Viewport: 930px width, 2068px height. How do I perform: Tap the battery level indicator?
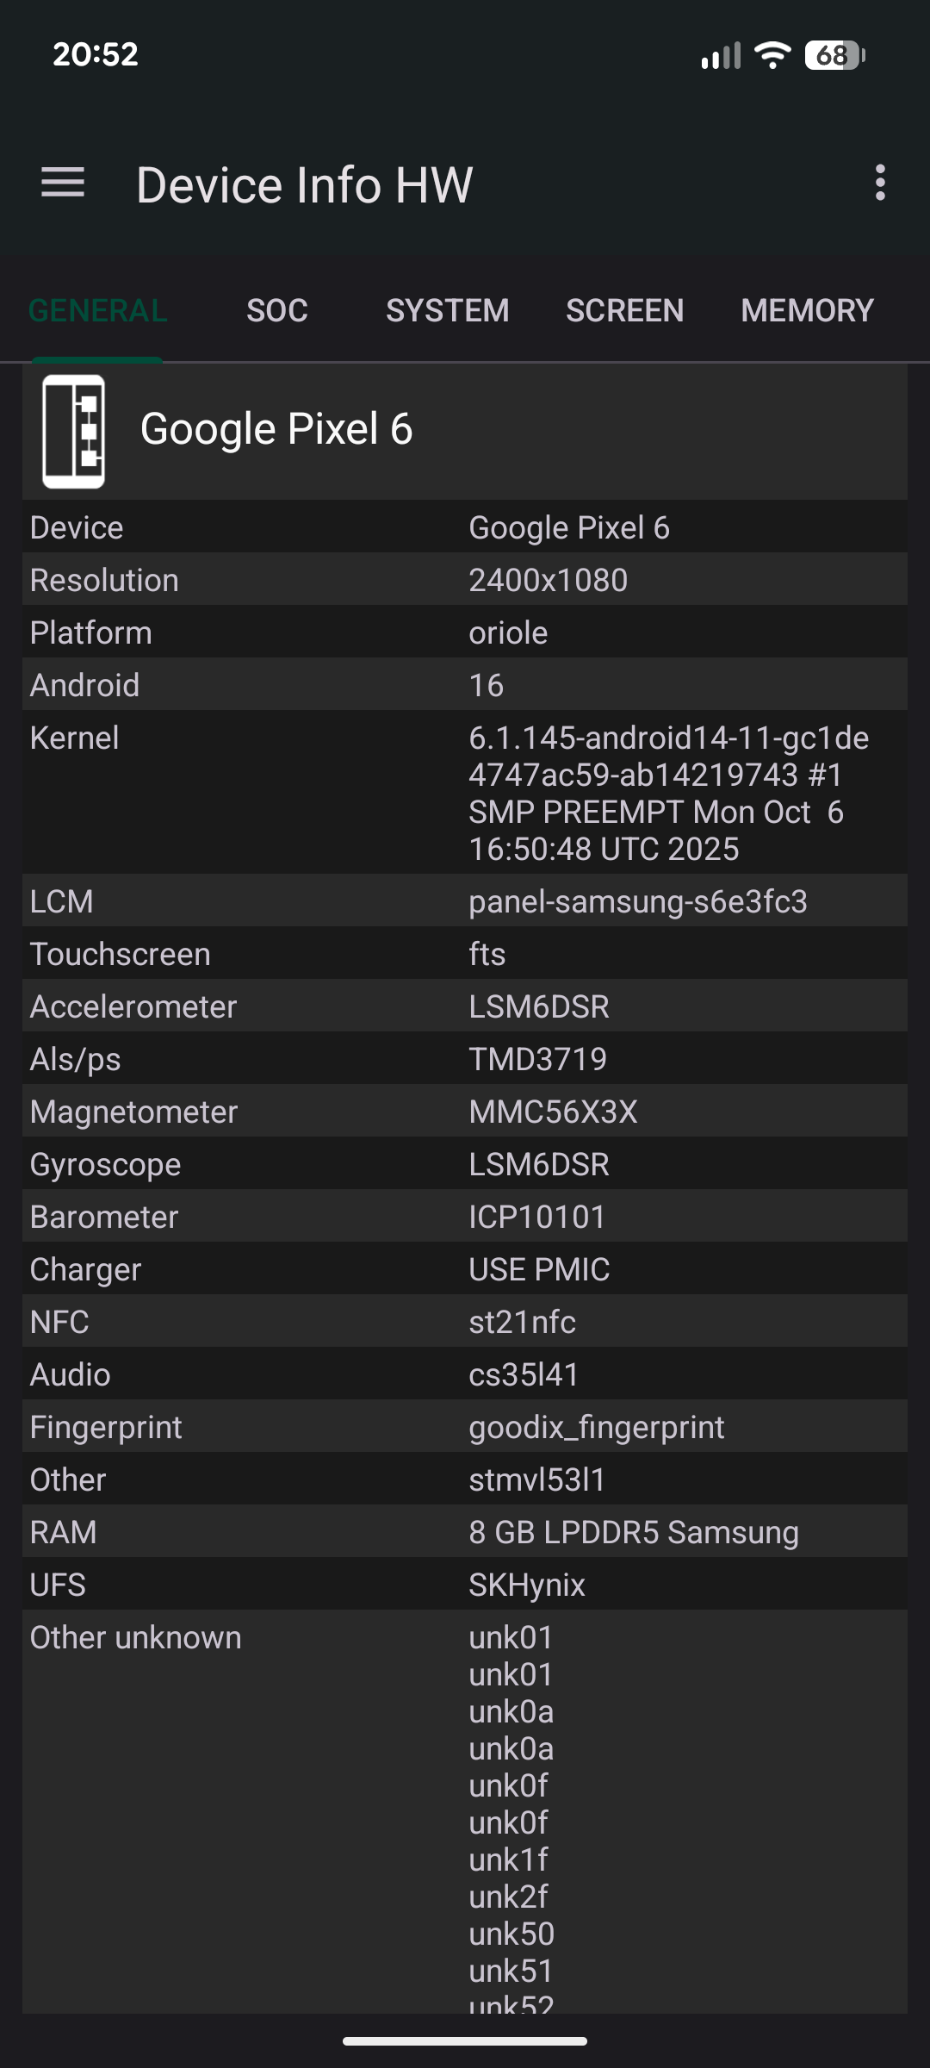click(x=834, y=55)
